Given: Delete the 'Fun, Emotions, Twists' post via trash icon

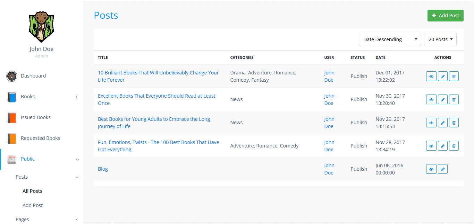Looking at the screenshot, I should point(454,146).
